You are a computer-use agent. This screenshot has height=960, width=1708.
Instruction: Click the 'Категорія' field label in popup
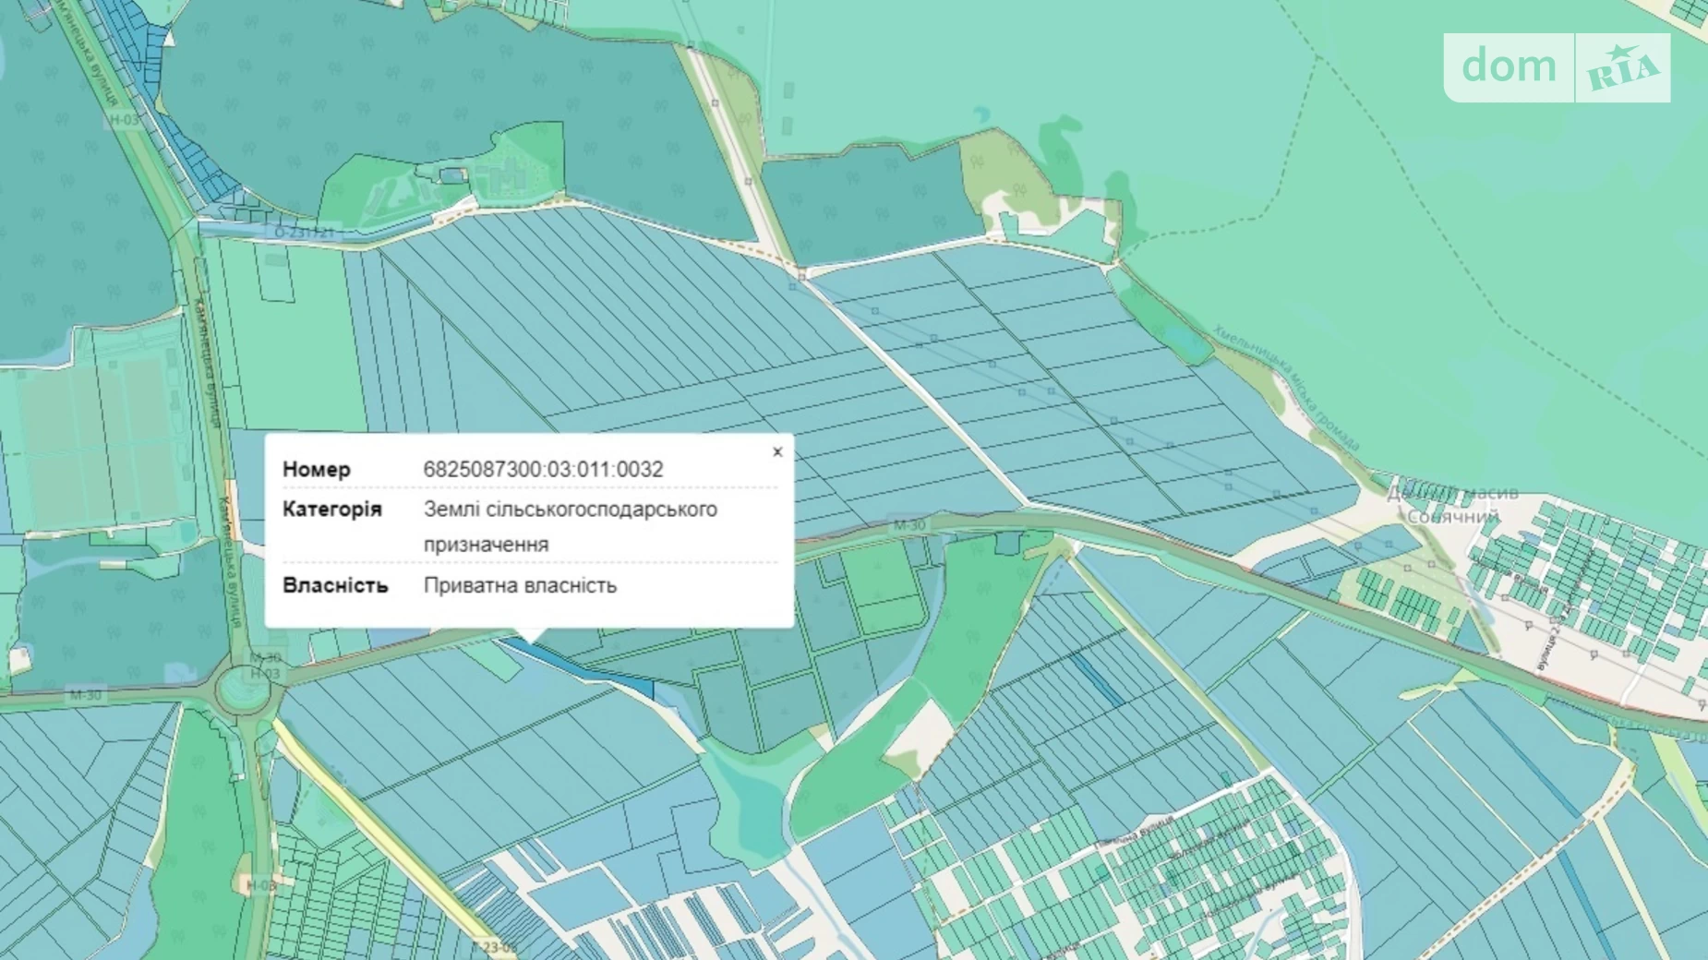pyautogui.click(x=331, y=510)
